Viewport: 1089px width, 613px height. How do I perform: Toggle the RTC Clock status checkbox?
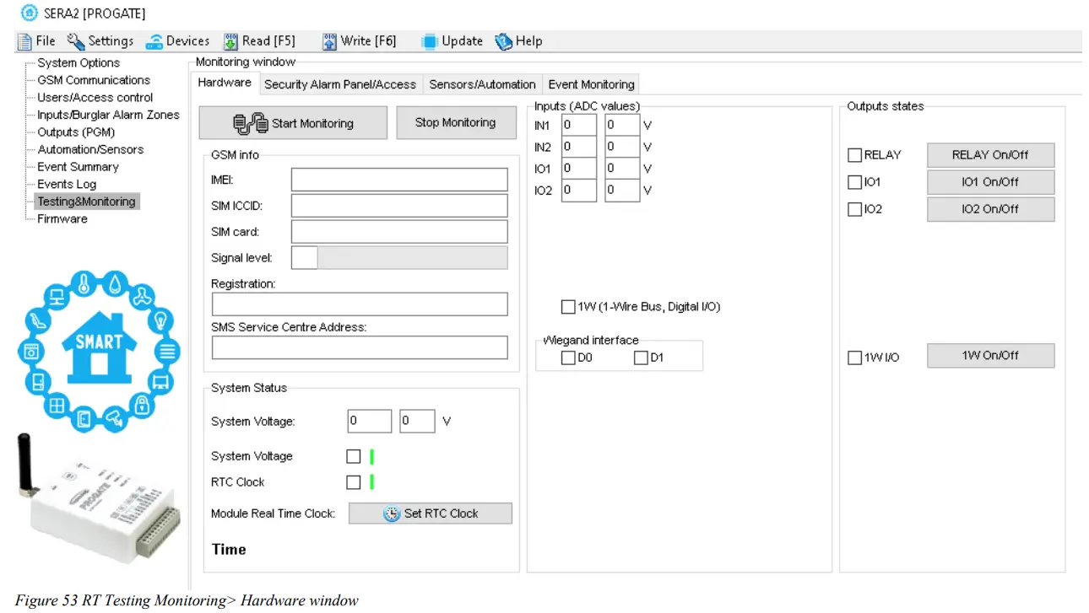354,482
